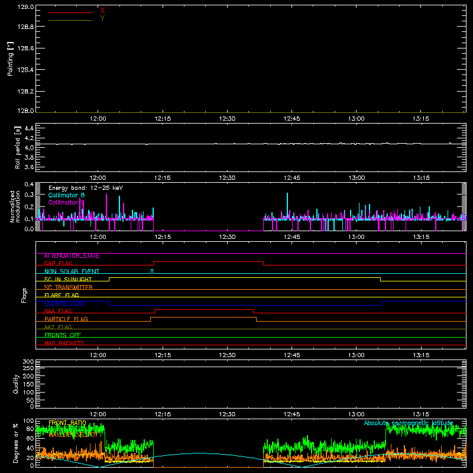Click the 300 tick on Quality axis
The width and height of the screenshot is (473, 473).
28,362
